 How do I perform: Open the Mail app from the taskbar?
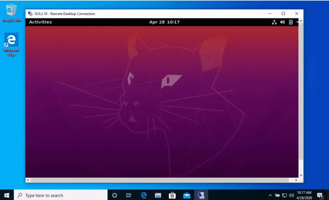pyautogui.click(x=187, y=195)
